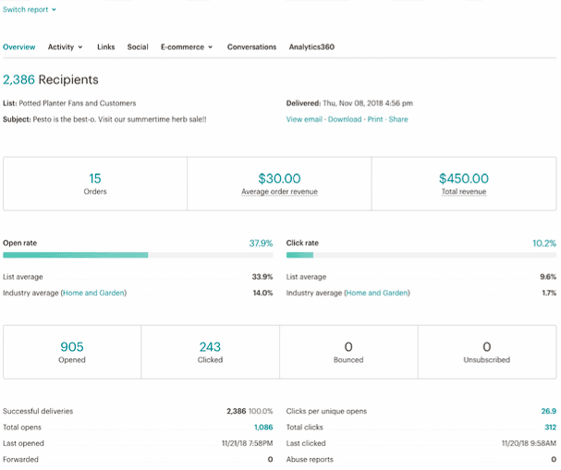Image resolution: width=561 pixels, height=470 pixels.
Task: Click the Total revenue label
Action: click(x=464, y=191)
